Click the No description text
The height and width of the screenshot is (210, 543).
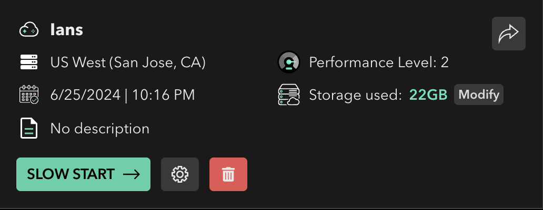pos(100,129)
